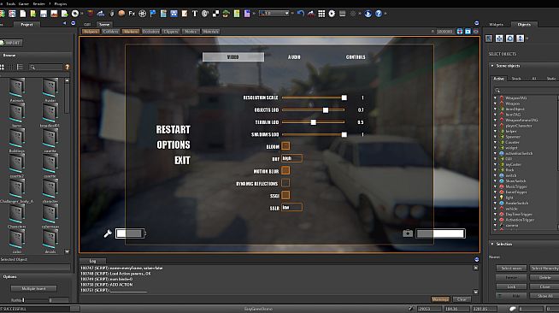Open the toolbar combo box dropdown
This screenshot has width=559, height=313.
(274, 14)
